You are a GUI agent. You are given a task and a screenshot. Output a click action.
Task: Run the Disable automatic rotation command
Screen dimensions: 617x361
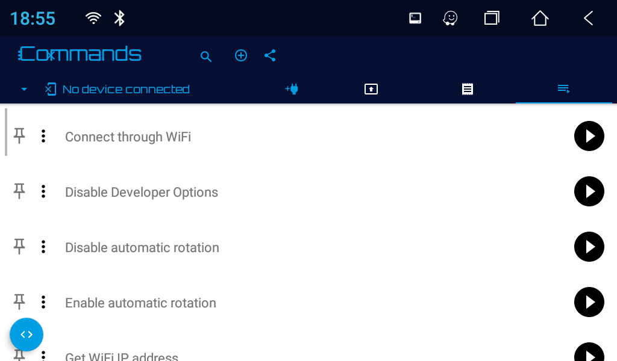click(589, 247)
